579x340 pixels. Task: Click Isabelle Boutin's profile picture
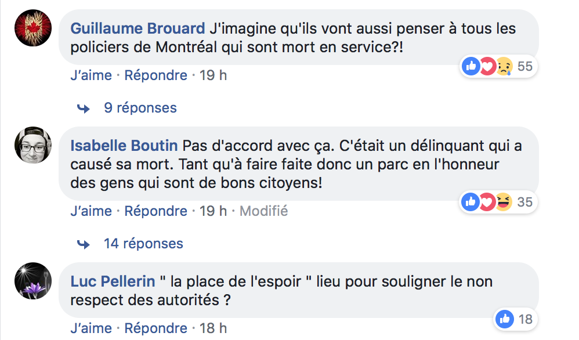click(x=33, y=145)
